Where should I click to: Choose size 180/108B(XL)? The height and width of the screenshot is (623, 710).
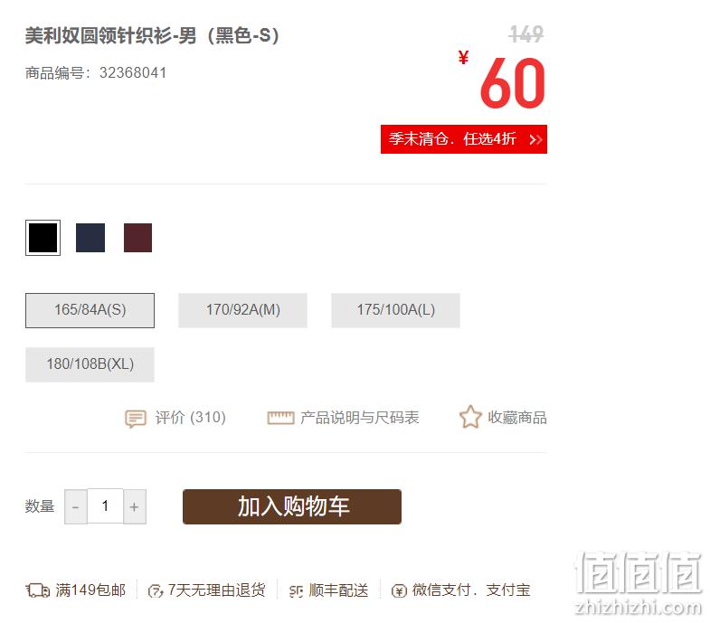(x=90, y=364)
